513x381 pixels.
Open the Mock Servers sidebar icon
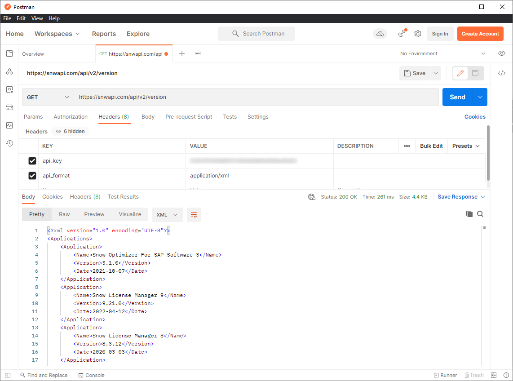[x=9, y=107]
